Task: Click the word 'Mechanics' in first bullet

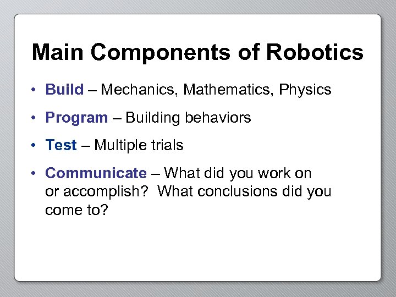Action: (x=139, y=90)
